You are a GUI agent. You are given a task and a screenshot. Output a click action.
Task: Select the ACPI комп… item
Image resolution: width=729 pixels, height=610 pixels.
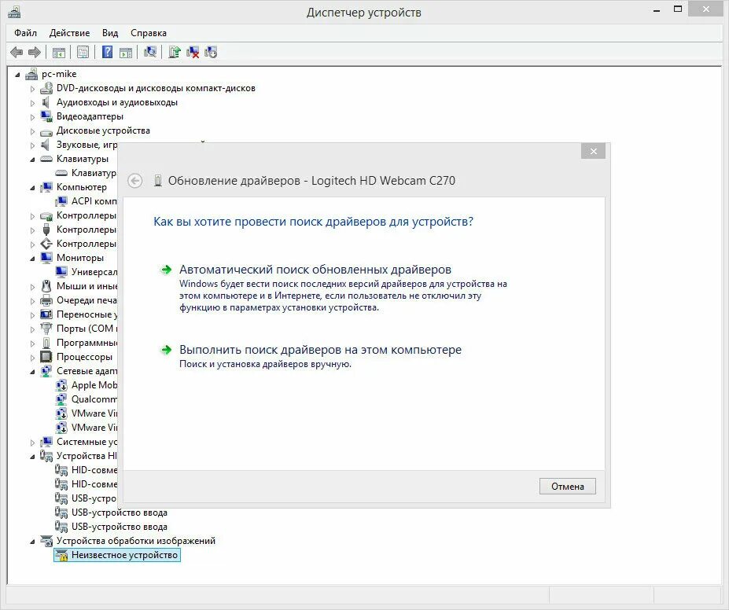94,201
